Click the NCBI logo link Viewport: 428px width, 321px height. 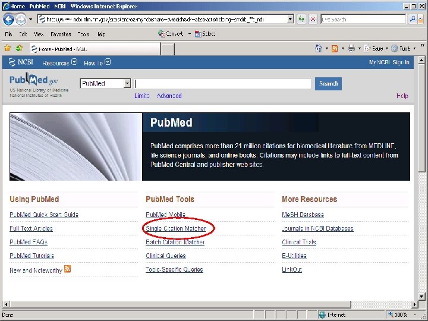(x=21, y=62)
